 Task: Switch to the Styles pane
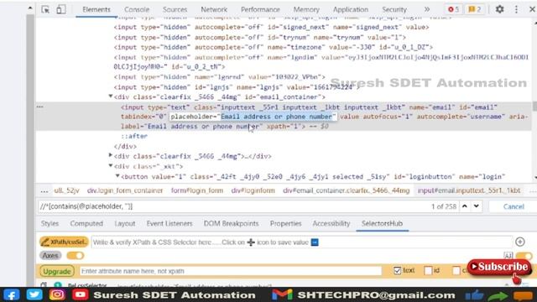pyautogui.click(x=50, y=224)
